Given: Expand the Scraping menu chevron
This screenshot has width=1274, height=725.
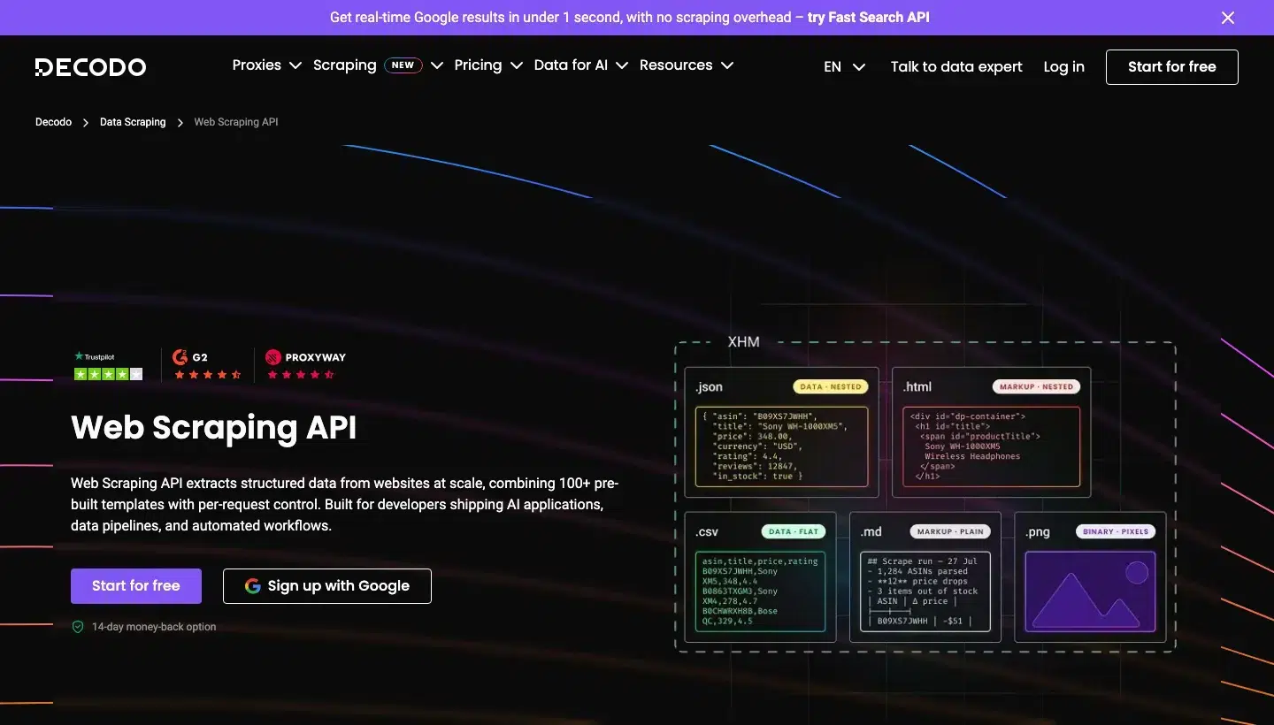Looking at the screenshot, I should 437,65.
